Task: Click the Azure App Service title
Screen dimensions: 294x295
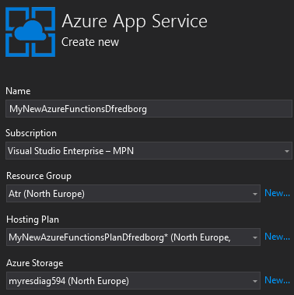Action: (x=135, y=22)
